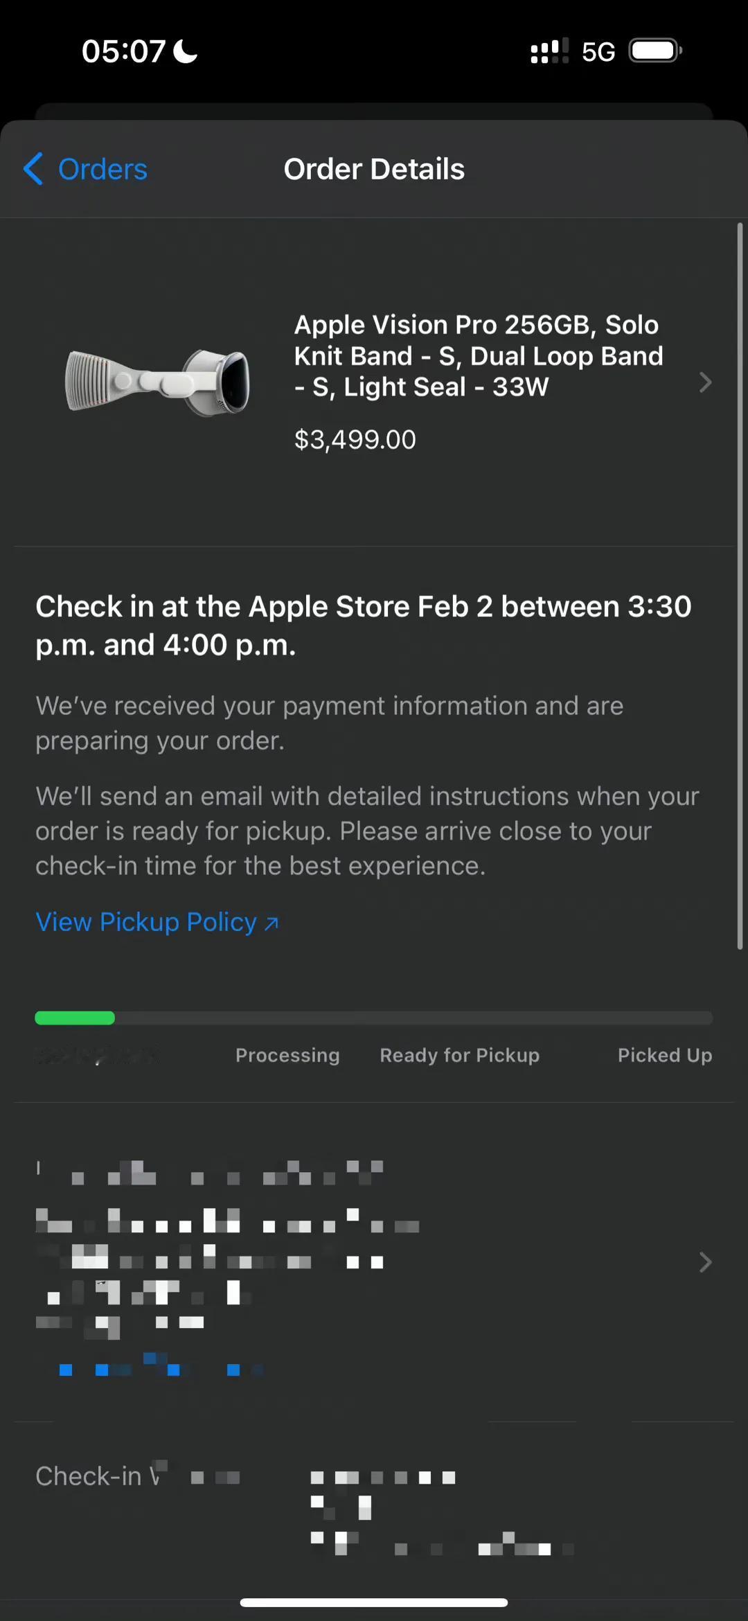Open Apple Vision Pro product chevron
The image size is (748, 1621).
point(705,382)
